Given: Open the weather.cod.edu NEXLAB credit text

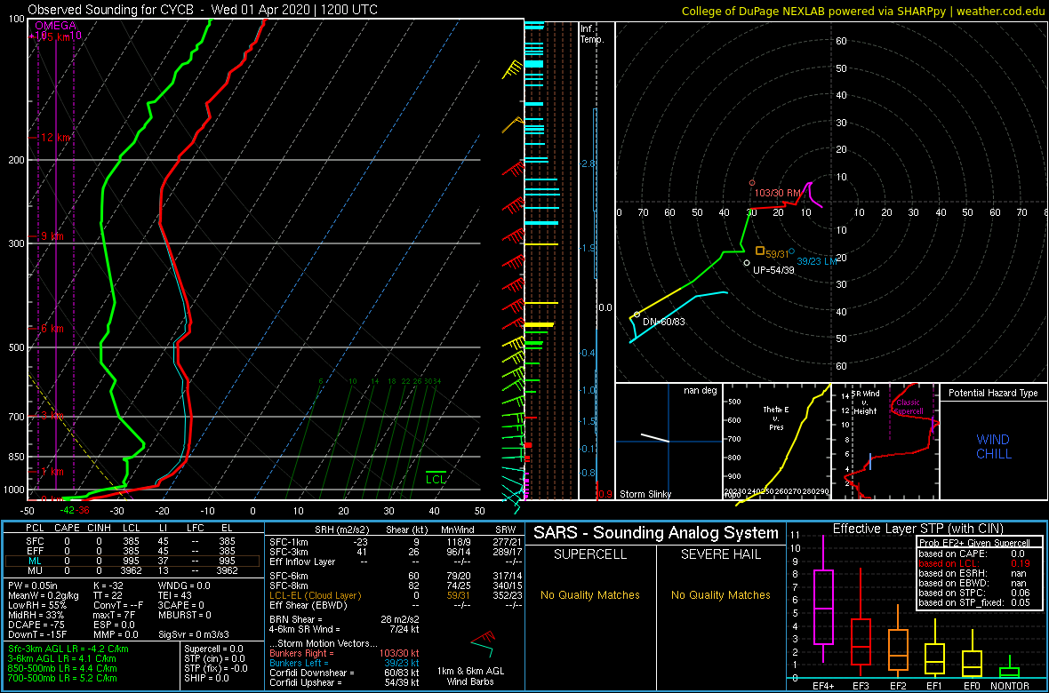Looking at the screenshot, I should click(x=863, y=10).
